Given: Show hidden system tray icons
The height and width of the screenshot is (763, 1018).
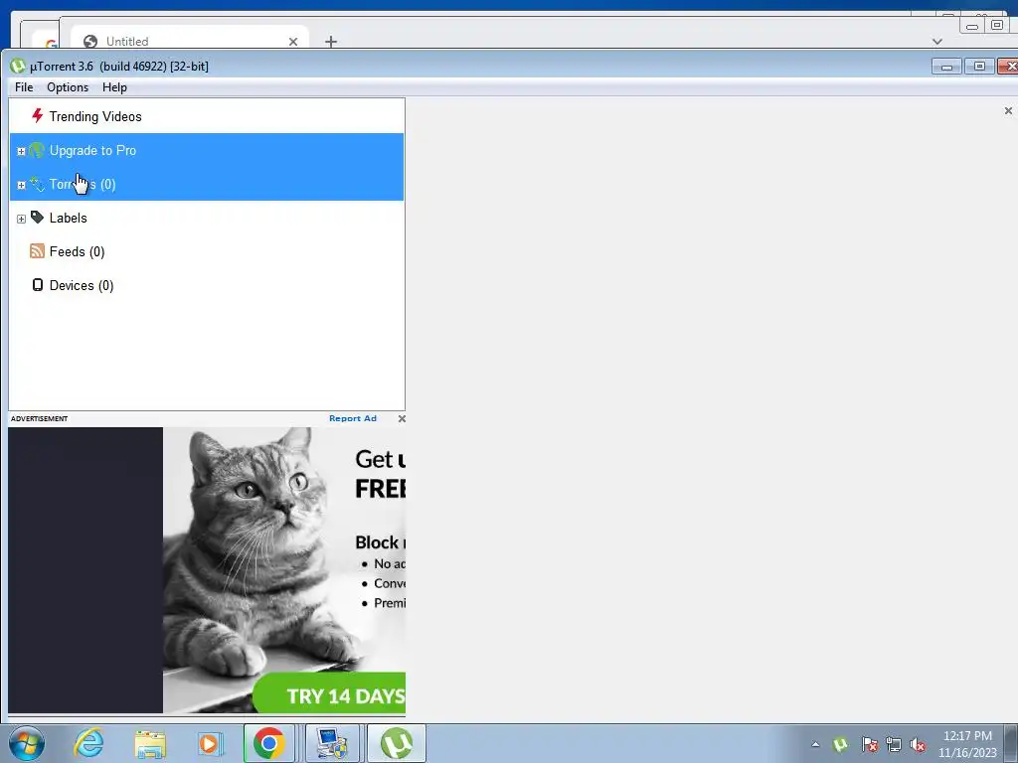Looking at the screenshot, I should (x=815, y=744).
